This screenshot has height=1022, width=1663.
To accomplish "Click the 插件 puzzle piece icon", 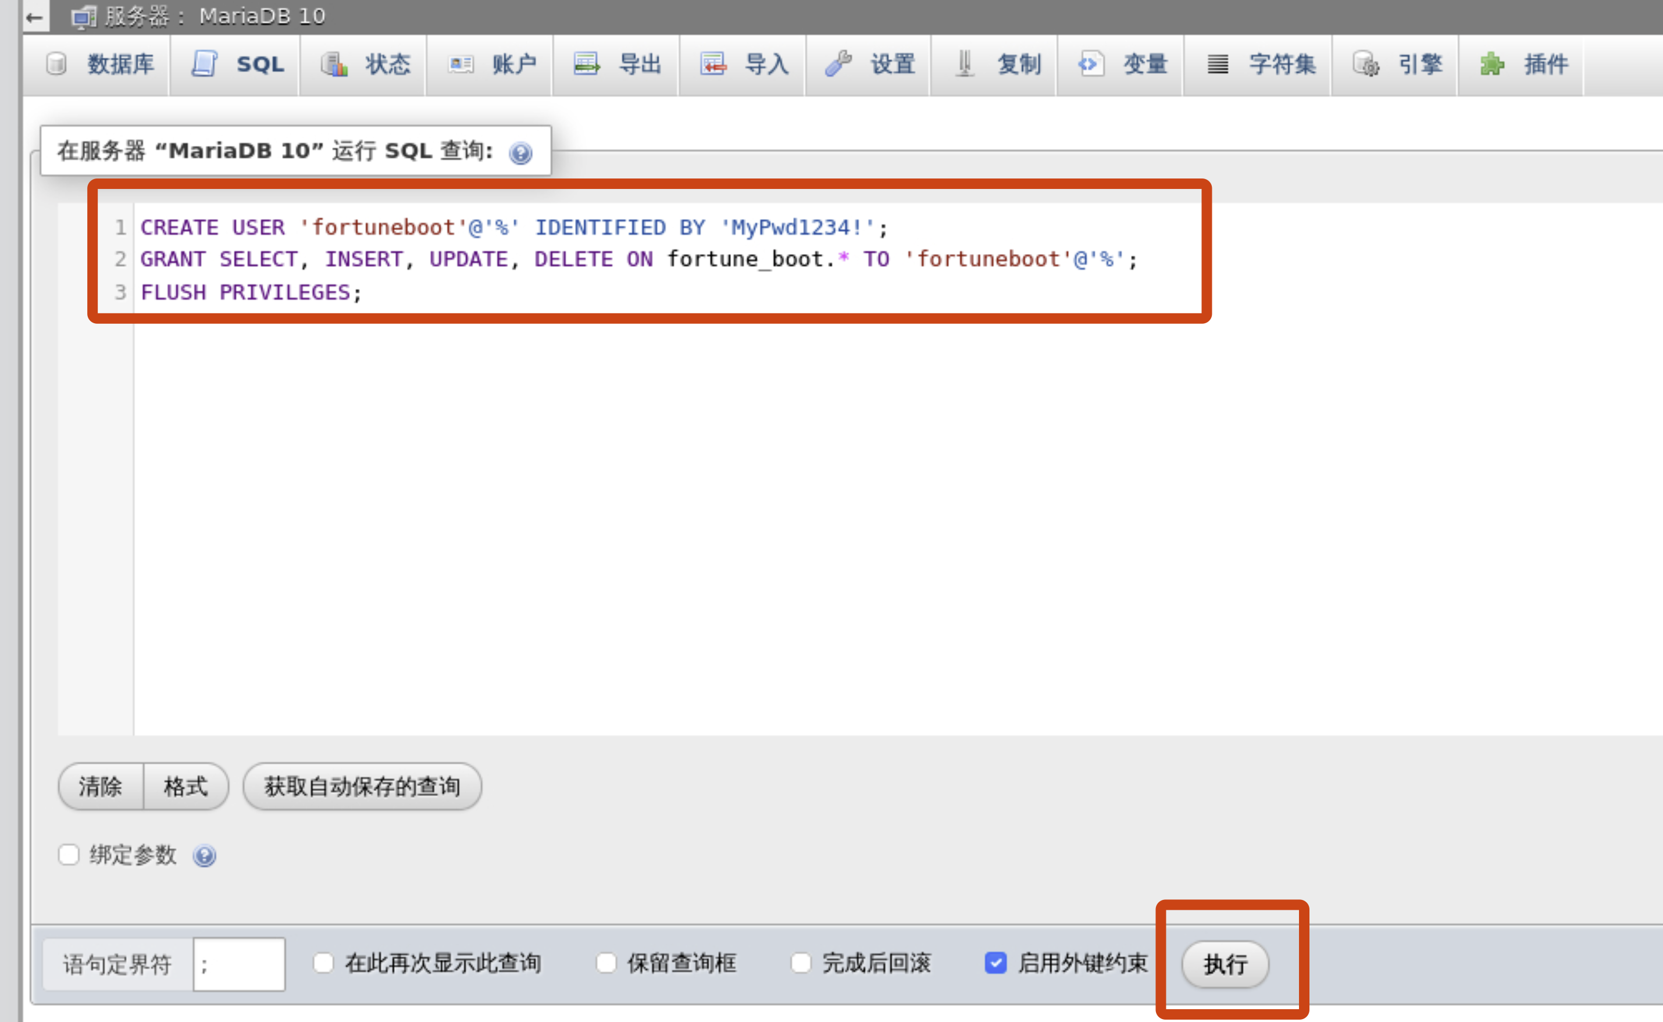I will click(x=1492, y=64).
